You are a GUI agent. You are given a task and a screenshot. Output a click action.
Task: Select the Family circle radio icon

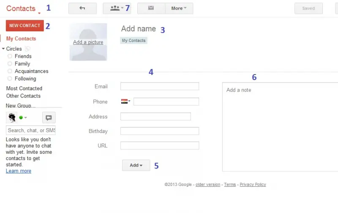click(10, 64)
